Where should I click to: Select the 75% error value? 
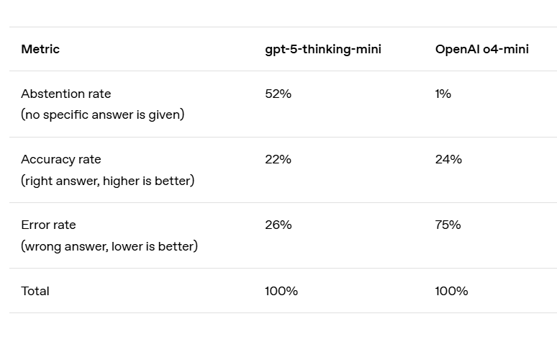click(448, 225)
